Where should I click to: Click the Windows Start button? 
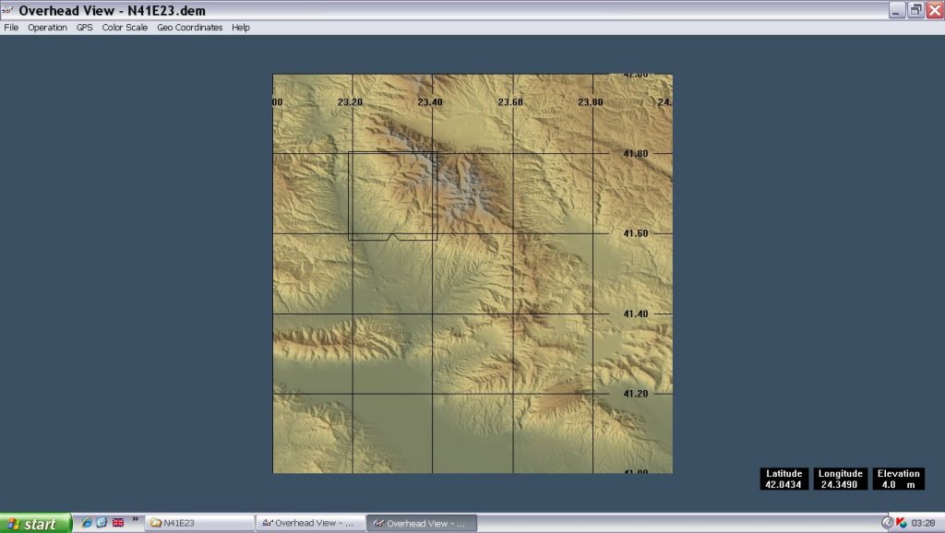pos(35,523)
